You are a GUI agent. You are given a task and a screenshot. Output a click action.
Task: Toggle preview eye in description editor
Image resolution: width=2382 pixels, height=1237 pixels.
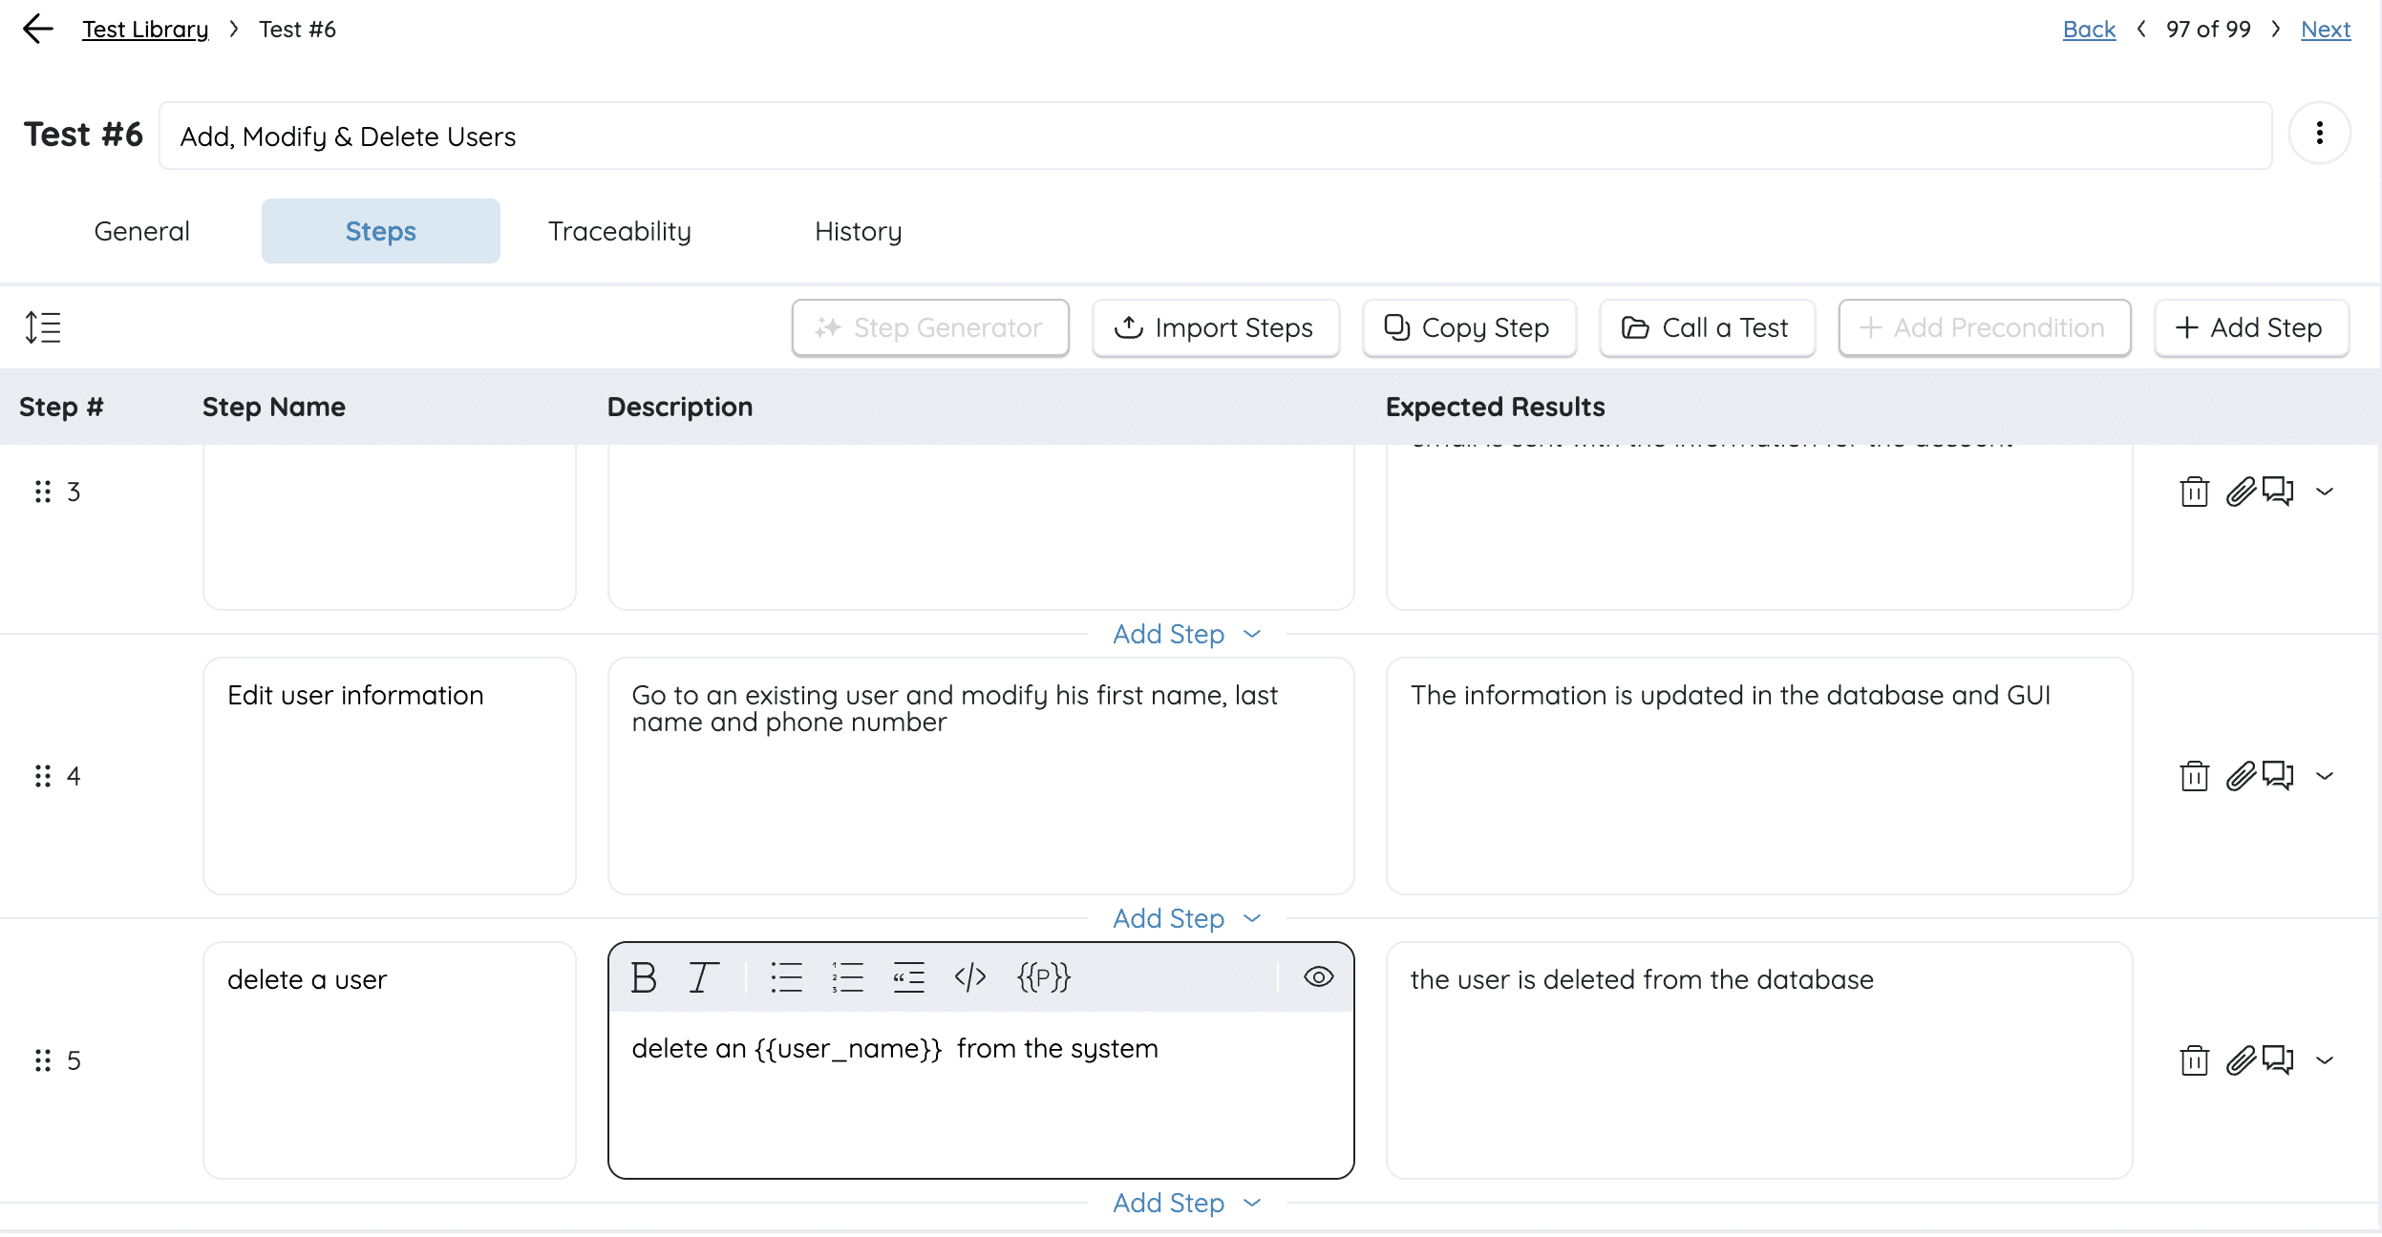click(1318, 977)
